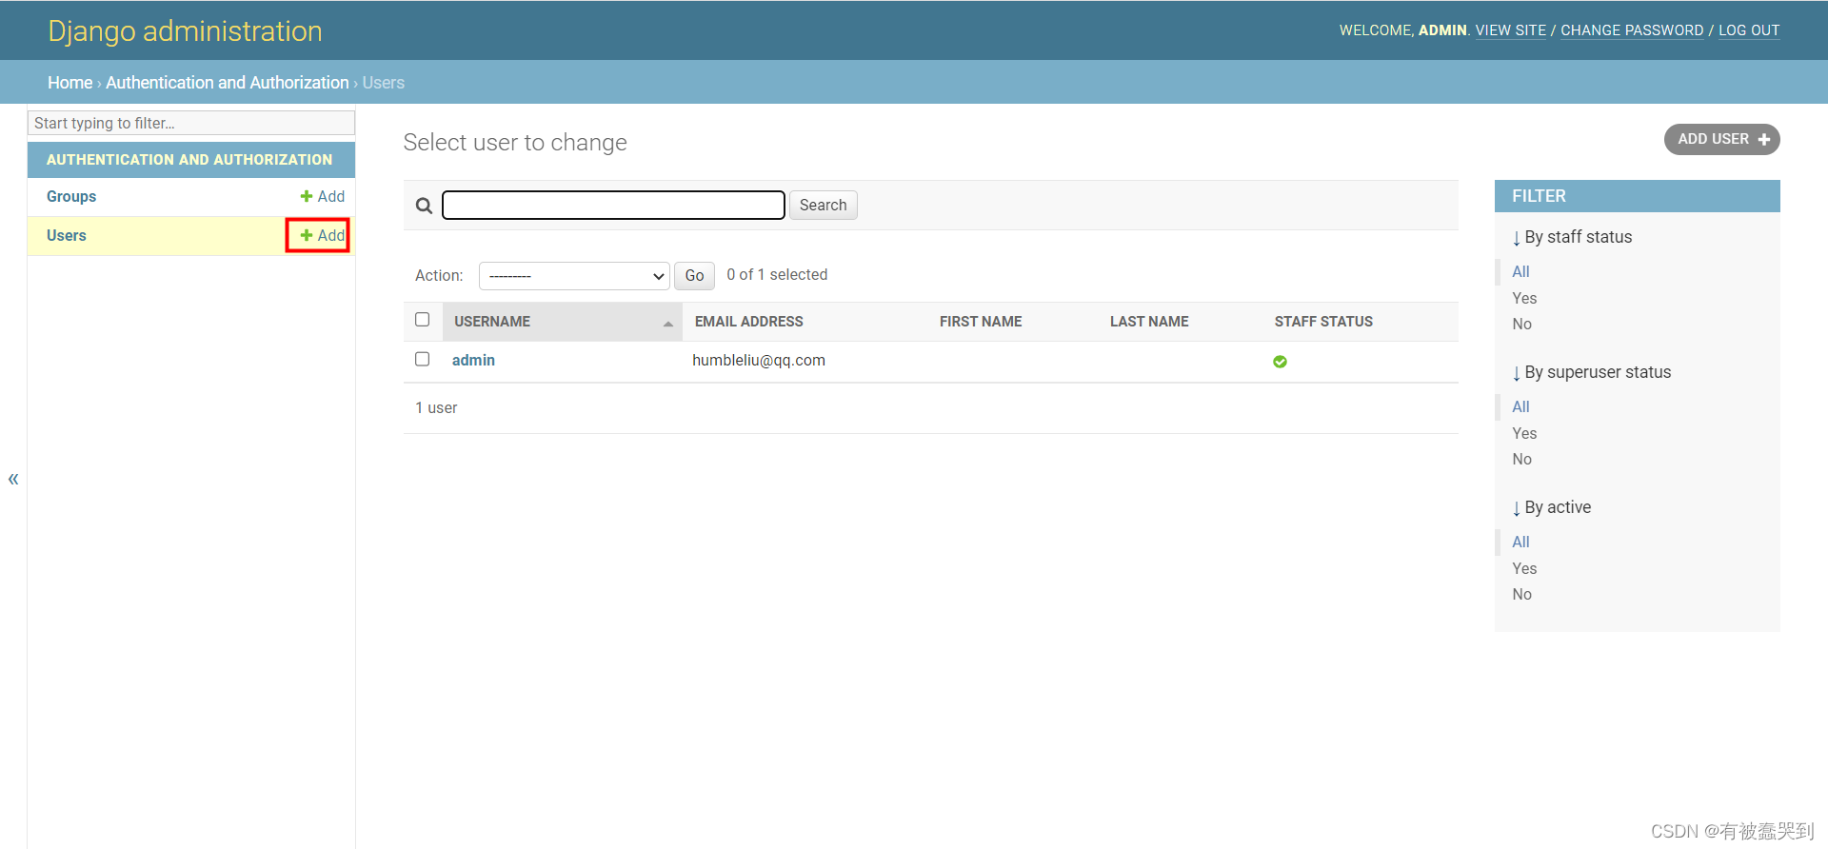Open the admin user record

click(473, 360)
